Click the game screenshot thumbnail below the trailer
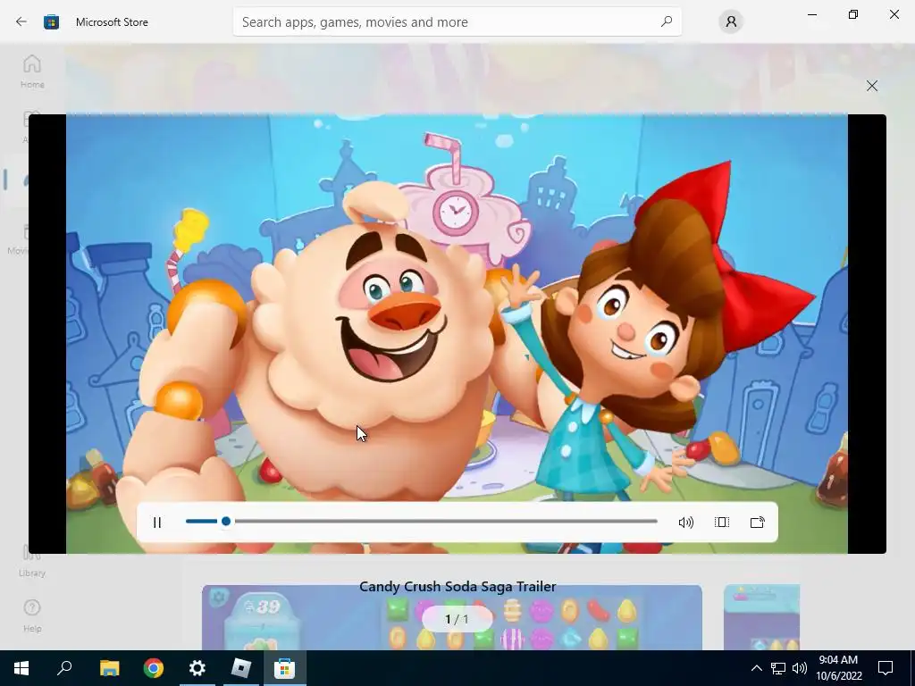Image resolution: width=915 pixels, height=686 pixels. click(x=451, y=617)
